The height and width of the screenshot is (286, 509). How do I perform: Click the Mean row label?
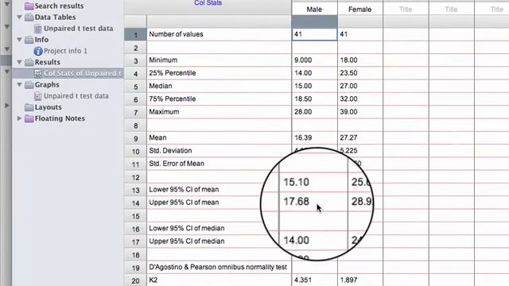(x=157, y=137)
